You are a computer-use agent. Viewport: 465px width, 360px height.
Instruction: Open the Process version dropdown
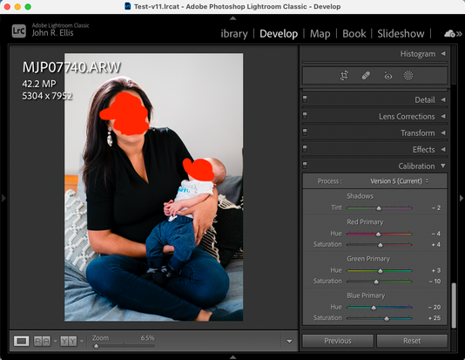[399, 181]
